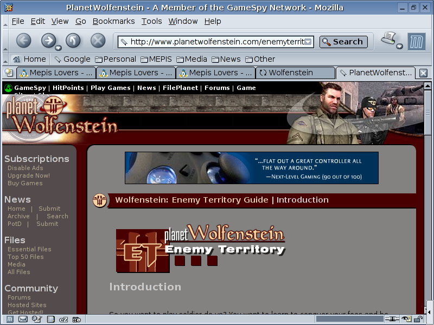The image size is (434, 325).
Task: Open the Forward button history dropdown
Action: [x=58, y=47]
